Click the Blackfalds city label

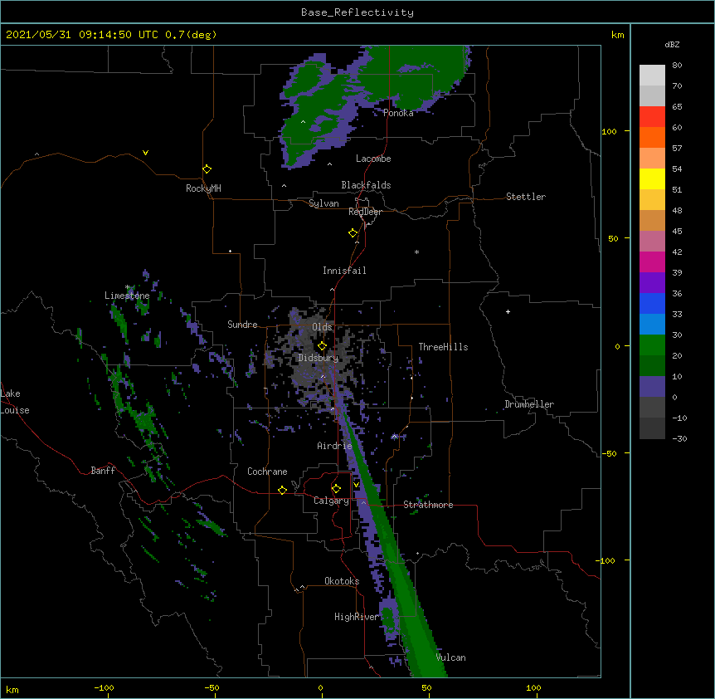366,185
